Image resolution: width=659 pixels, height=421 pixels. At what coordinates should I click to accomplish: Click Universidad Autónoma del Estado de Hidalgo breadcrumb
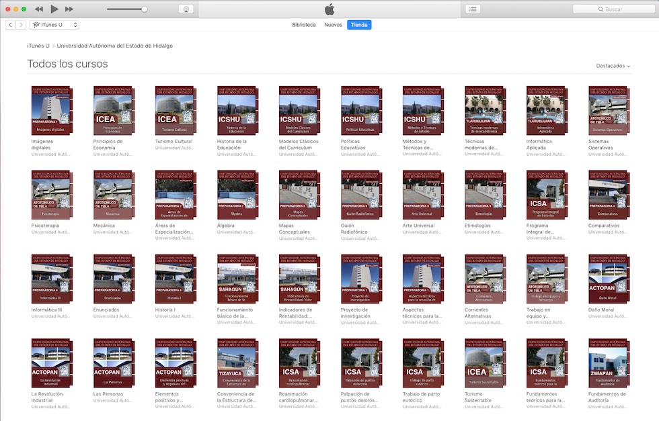(x=115, y=46)
